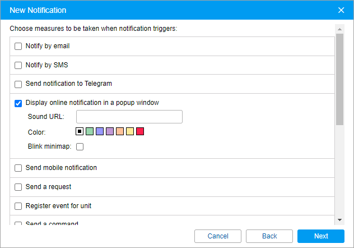Click the vertical scrollbar thumb
This screenshot has width=354, height=248.
[339, 79]
